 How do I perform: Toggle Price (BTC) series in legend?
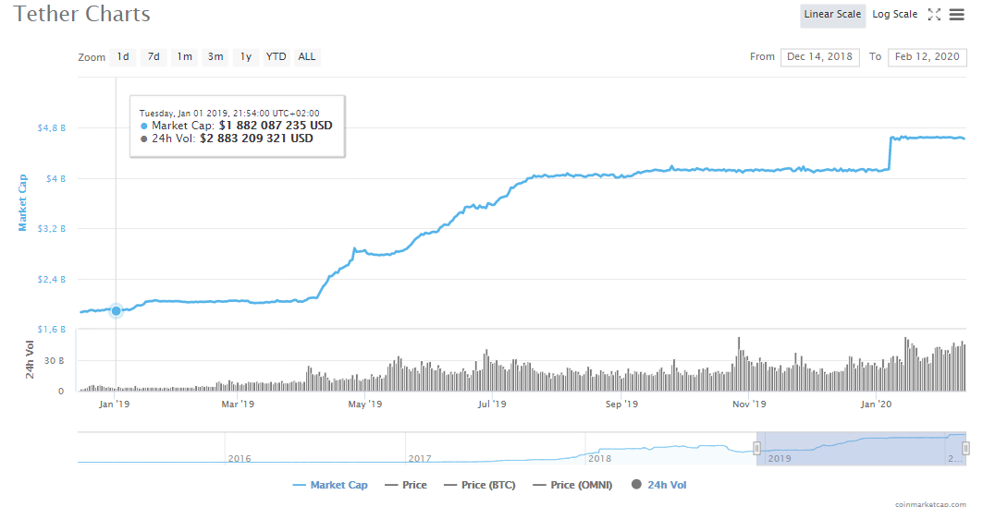(x=479, y=485)
